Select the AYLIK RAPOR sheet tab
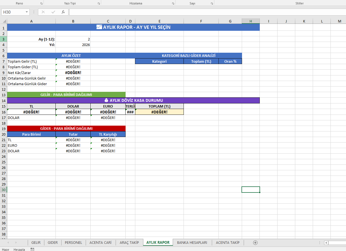 point(158,242)
